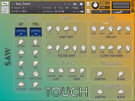Click the FILTER ENV DEPTH knob

[x=84, y=48]
